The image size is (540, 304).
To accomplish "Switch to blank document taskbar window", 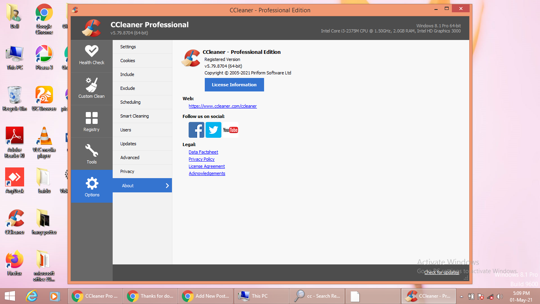I will [373, 296].
